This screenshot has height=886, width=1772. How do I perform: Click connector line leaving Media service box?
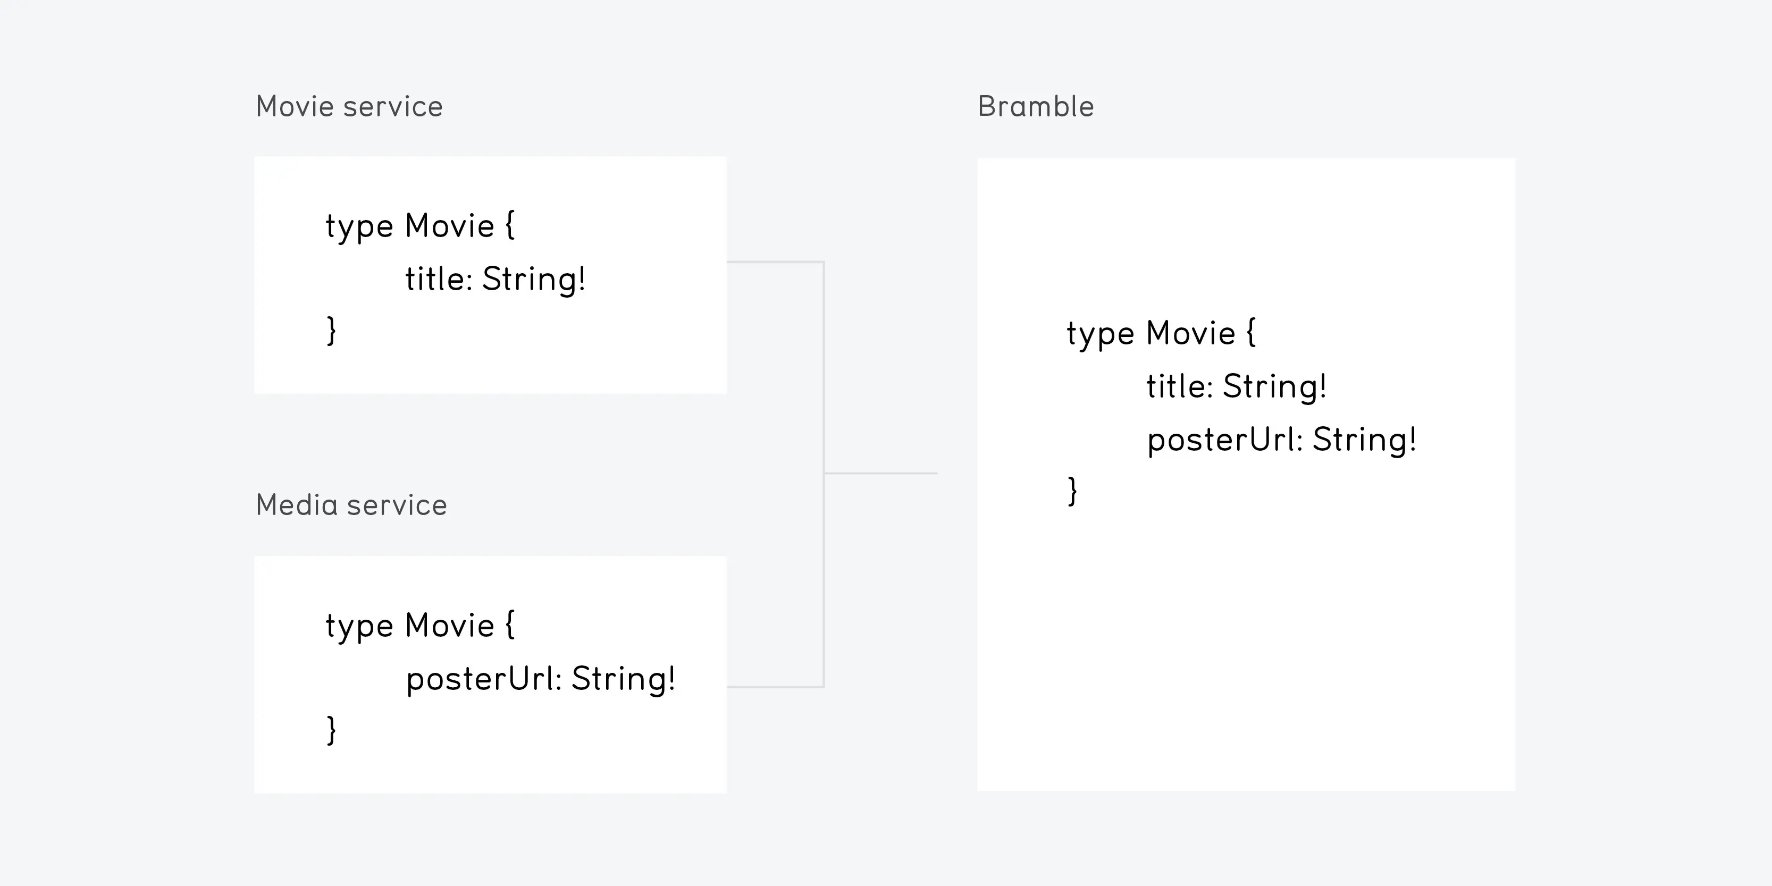tap(775, 687)
